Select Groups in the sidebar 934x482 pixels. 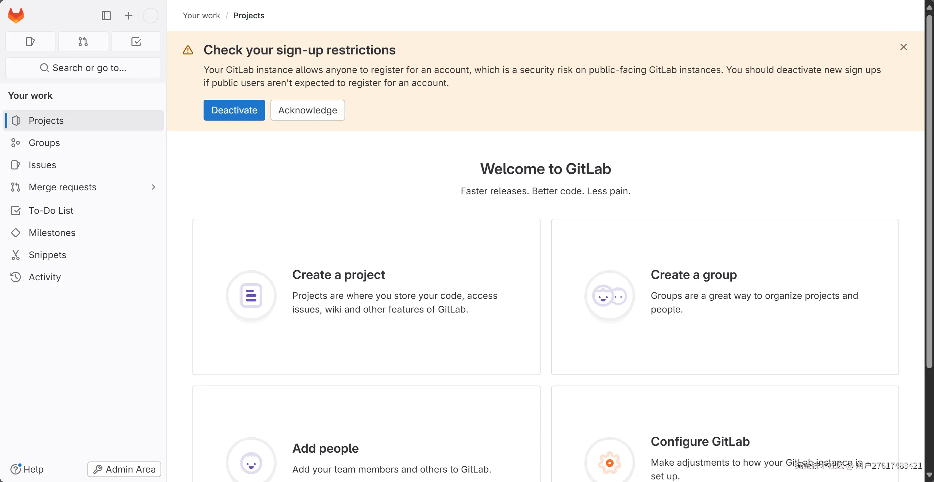pyautogui.click(x=44, y=143)
